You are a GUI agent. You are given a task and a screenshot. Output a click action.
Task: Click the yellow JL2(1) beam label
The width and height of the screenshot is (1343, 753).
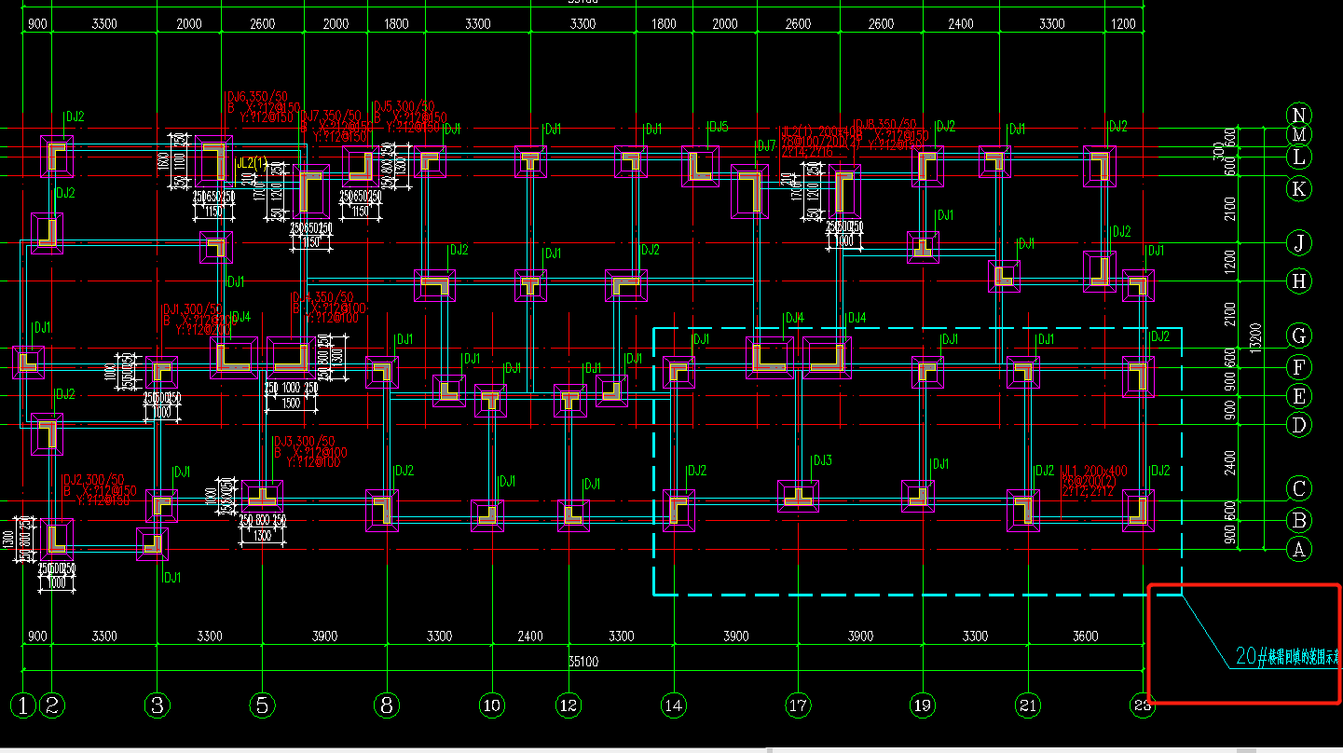(x=250, y=162)
